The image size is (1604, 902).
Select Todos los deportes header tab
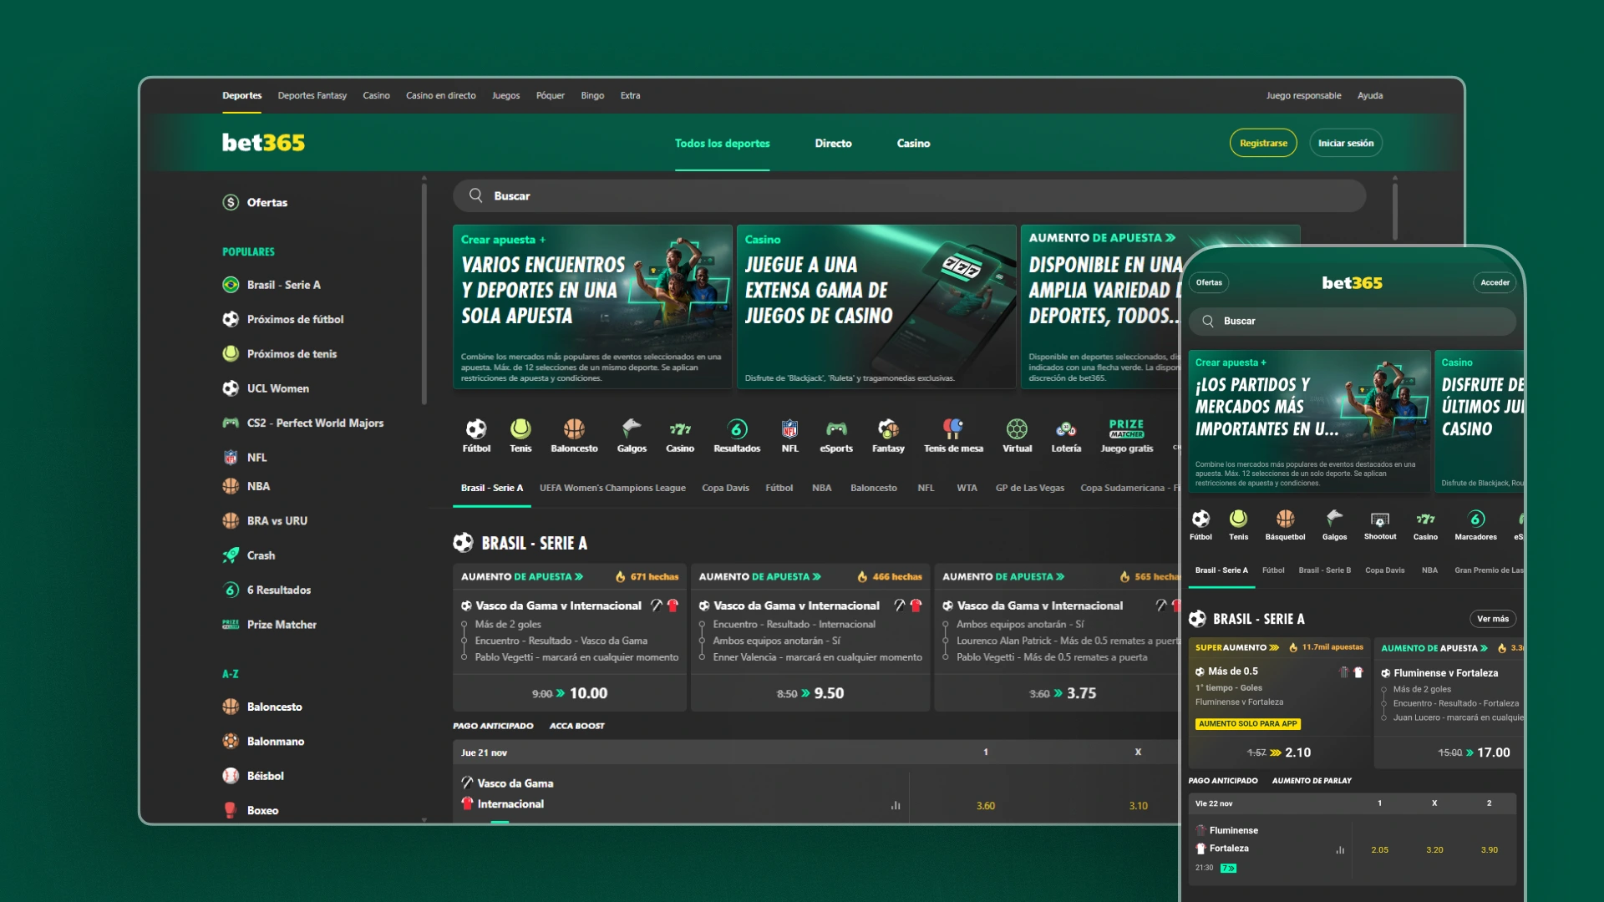pyautogui.click(x=722, y=144)
